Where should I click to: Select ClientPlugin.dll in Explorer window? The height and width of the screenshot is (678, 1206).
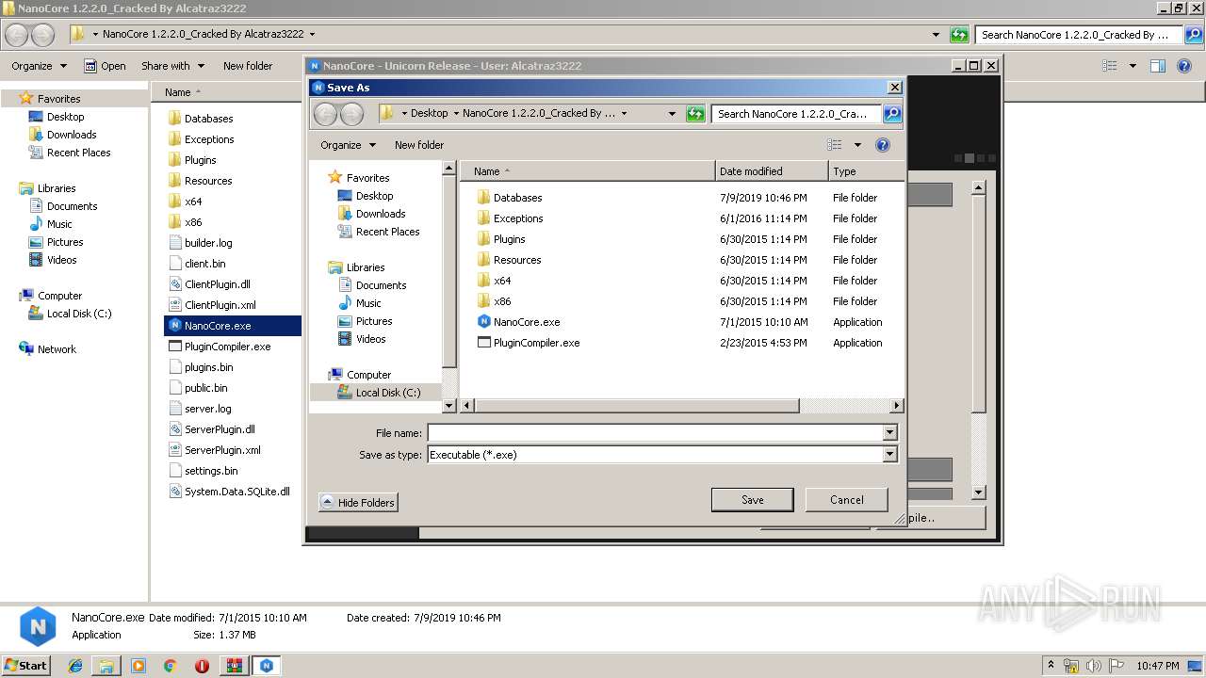click(218, 284)
